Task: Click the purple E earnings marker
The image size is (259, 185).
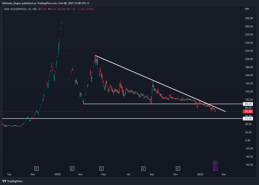Action: coord(215,169)
